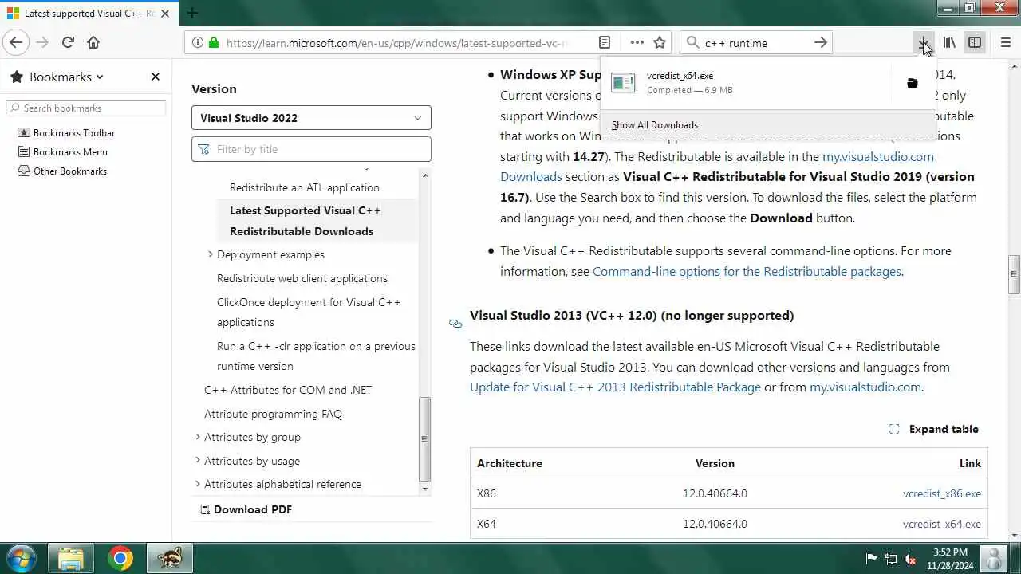Click the table of contents scrollbar thumb
This screenshot has height=574, width=1021.
coord(424,438)
